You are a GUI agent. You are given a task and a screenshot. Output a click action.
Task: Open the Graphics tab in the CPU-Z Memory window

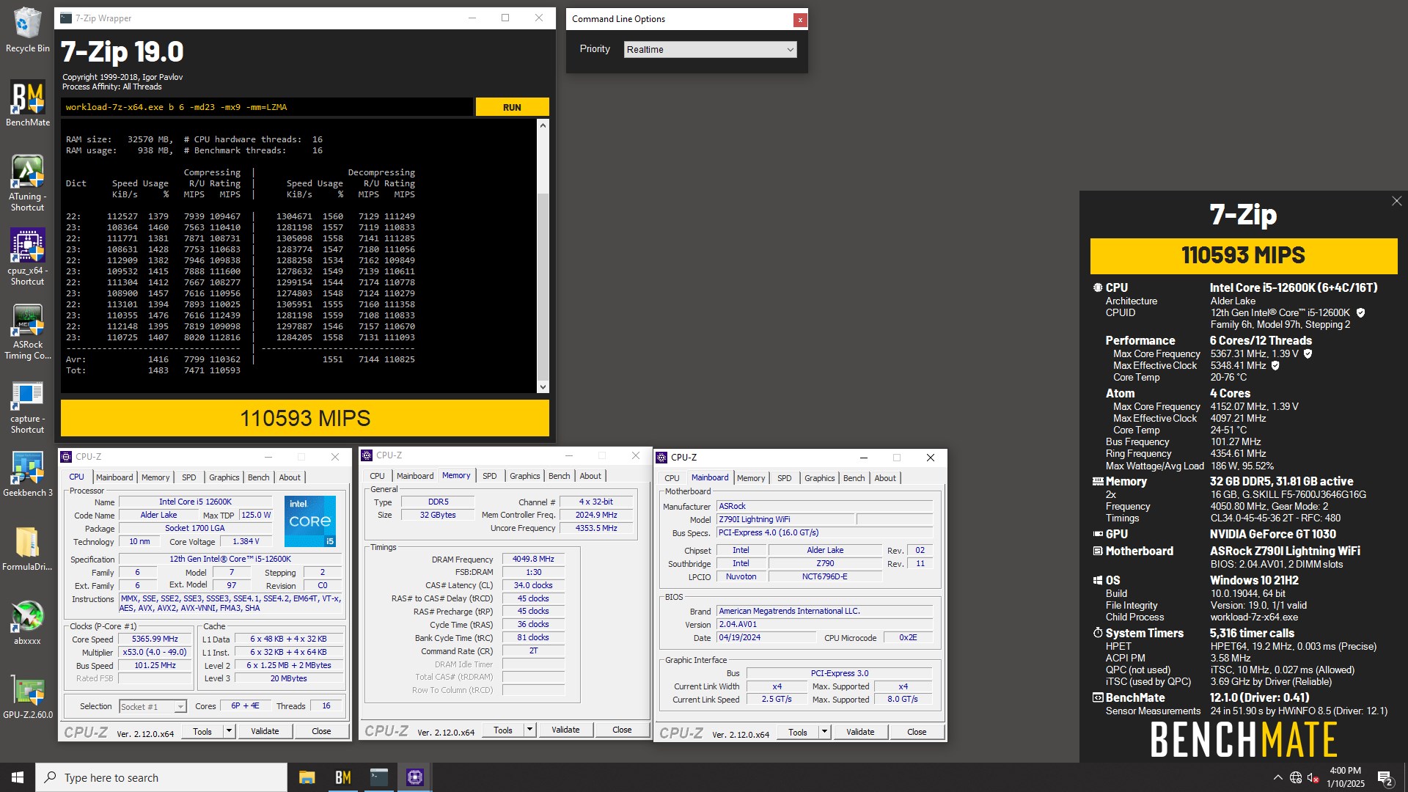(x=524, y=476)
